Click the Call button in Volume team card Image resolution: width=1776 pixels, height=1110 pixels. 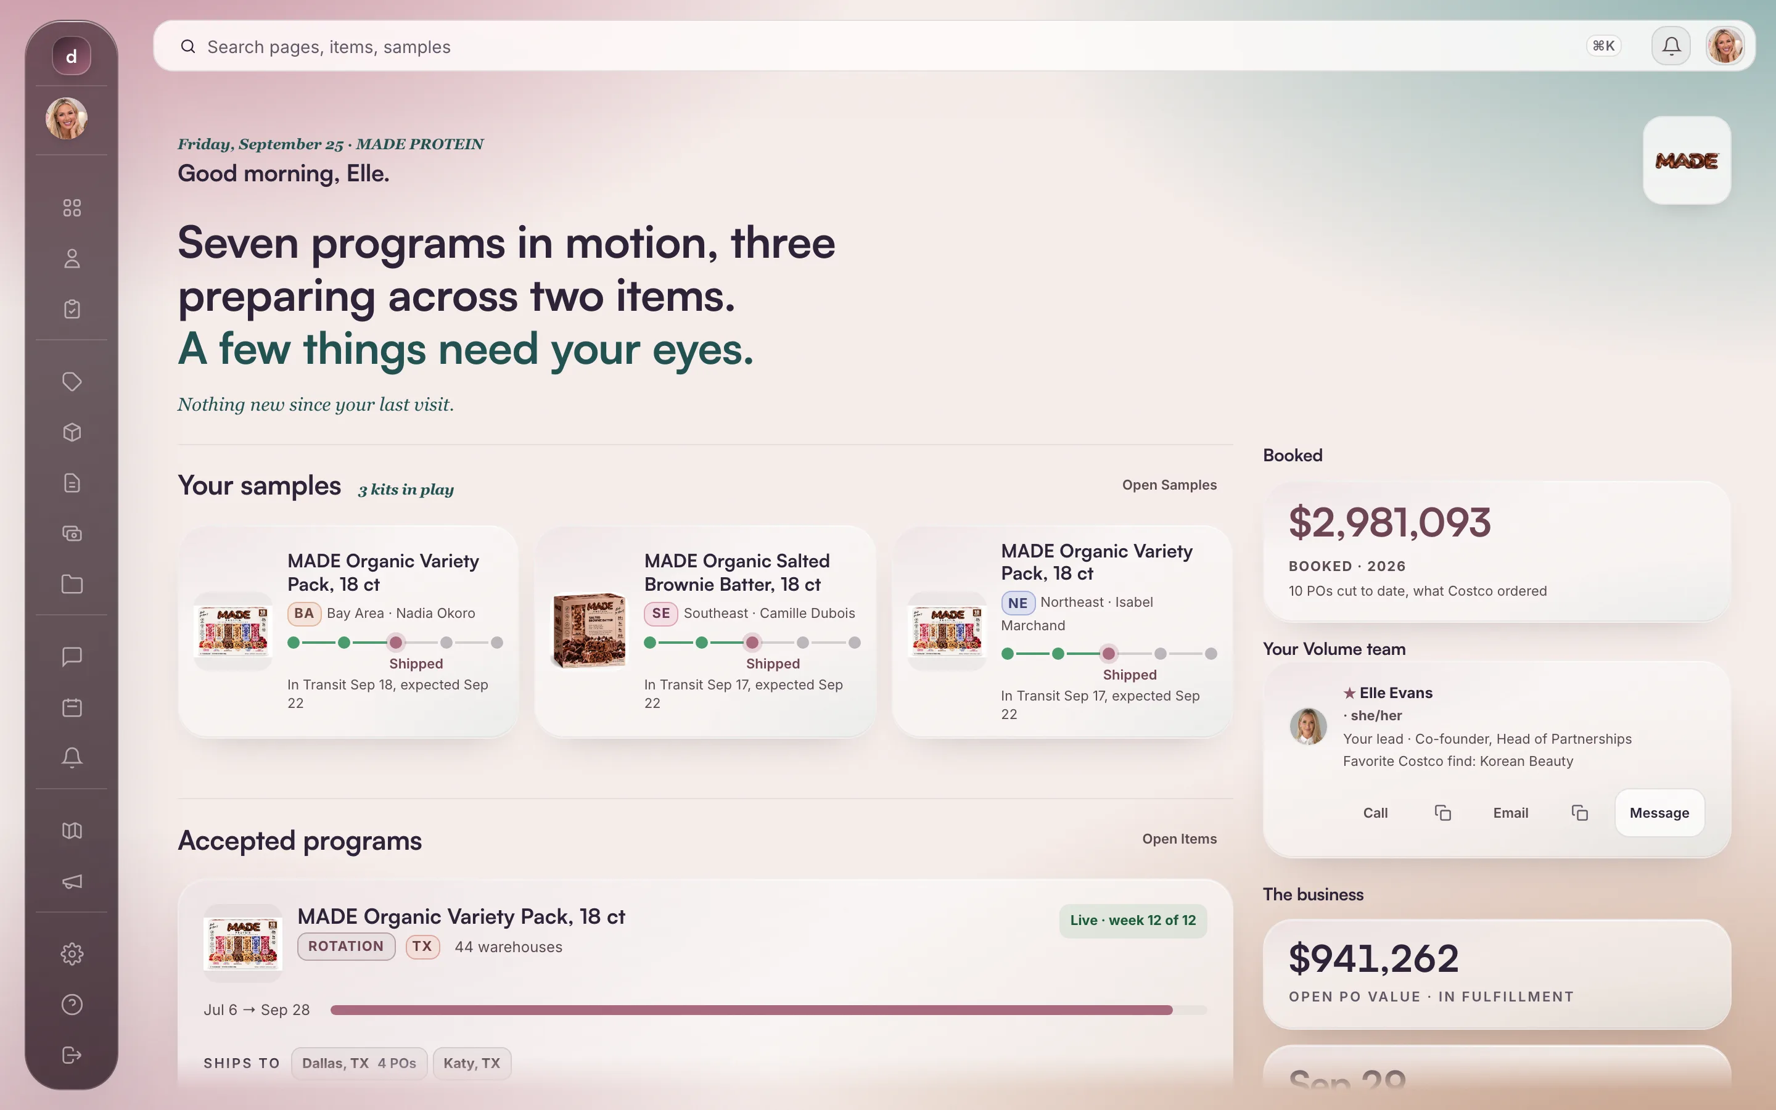click(1375, 813)
